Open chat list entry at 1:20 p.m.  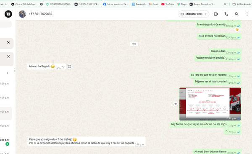pos(6,126)
